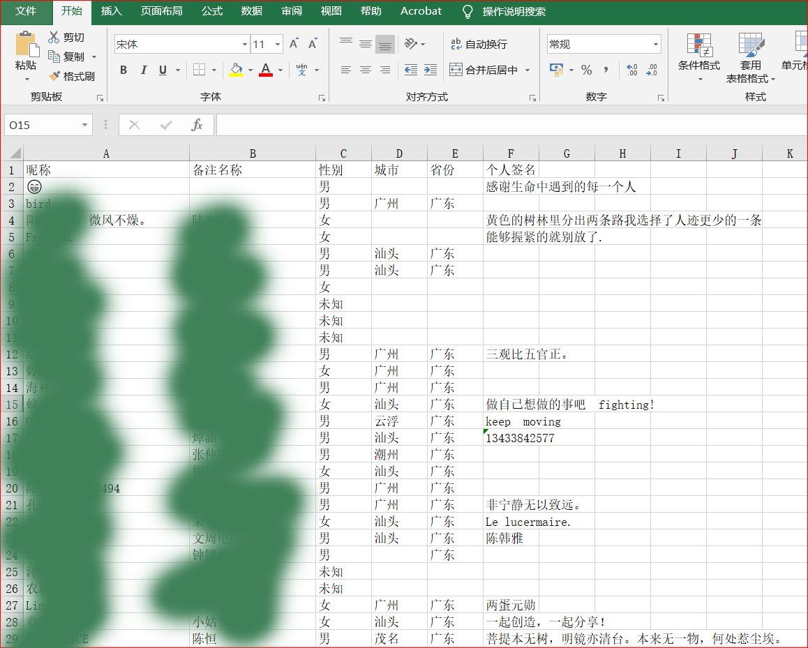Select column F header
Viewport: 808px width, 648px height.
click(x=511, y=153)
